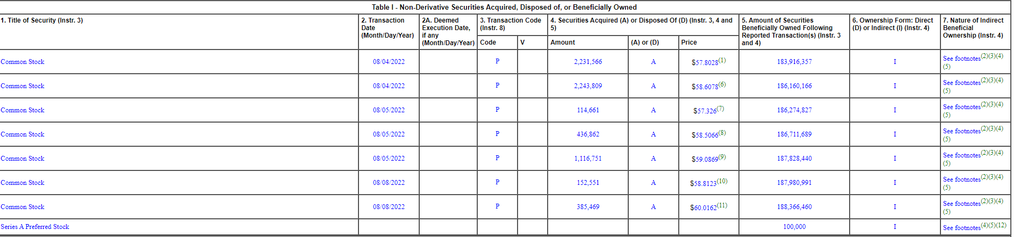Open footnote (12) in Series A row

tap(1001, 225)
